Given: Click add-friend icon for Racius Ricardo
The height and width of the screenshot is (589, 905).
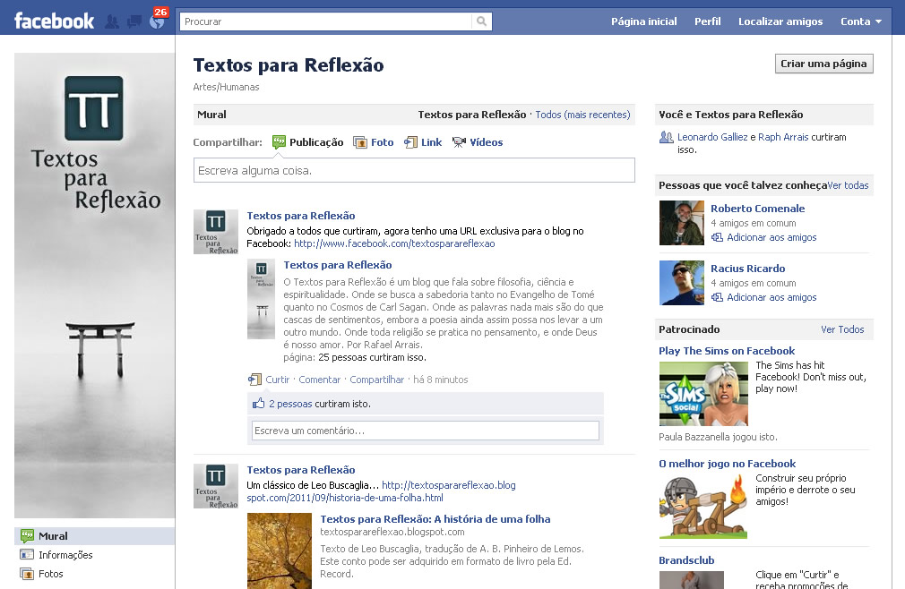Looking at the screenshot, I should (x=717, y=297).
